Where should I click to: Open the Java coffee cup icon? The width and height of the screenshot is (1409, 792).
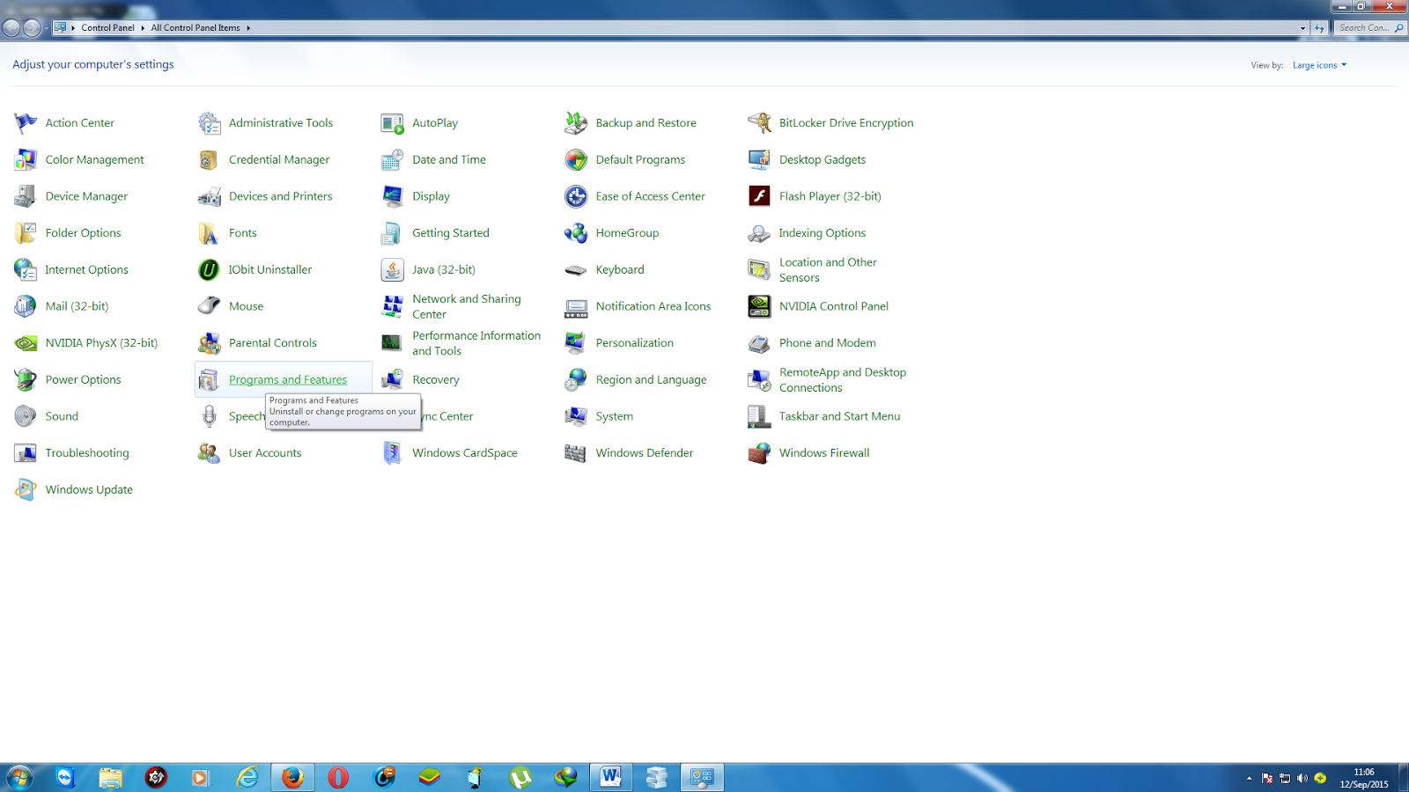coord(392,270)
